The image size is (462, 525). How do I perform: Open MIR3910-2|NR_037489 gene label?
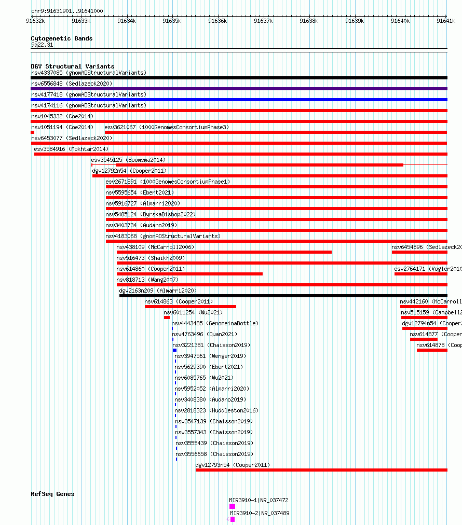coord(260,513)
